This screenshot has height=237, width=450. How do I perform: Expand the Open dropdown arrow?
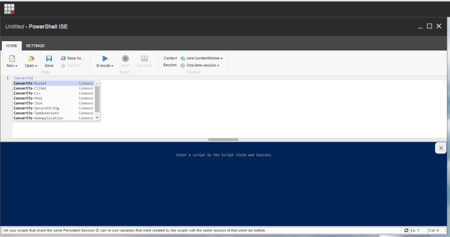pos(36,66)
